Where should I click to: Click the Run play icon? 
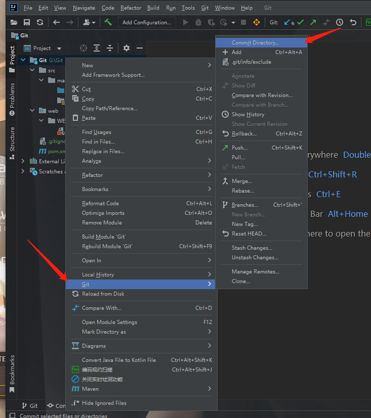pos(185,22)
